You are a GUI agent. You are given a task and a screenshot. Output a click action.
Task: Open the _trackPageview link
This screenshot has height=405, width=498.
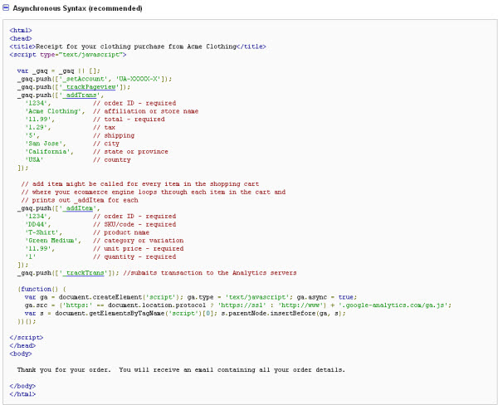tap(90, 87)
